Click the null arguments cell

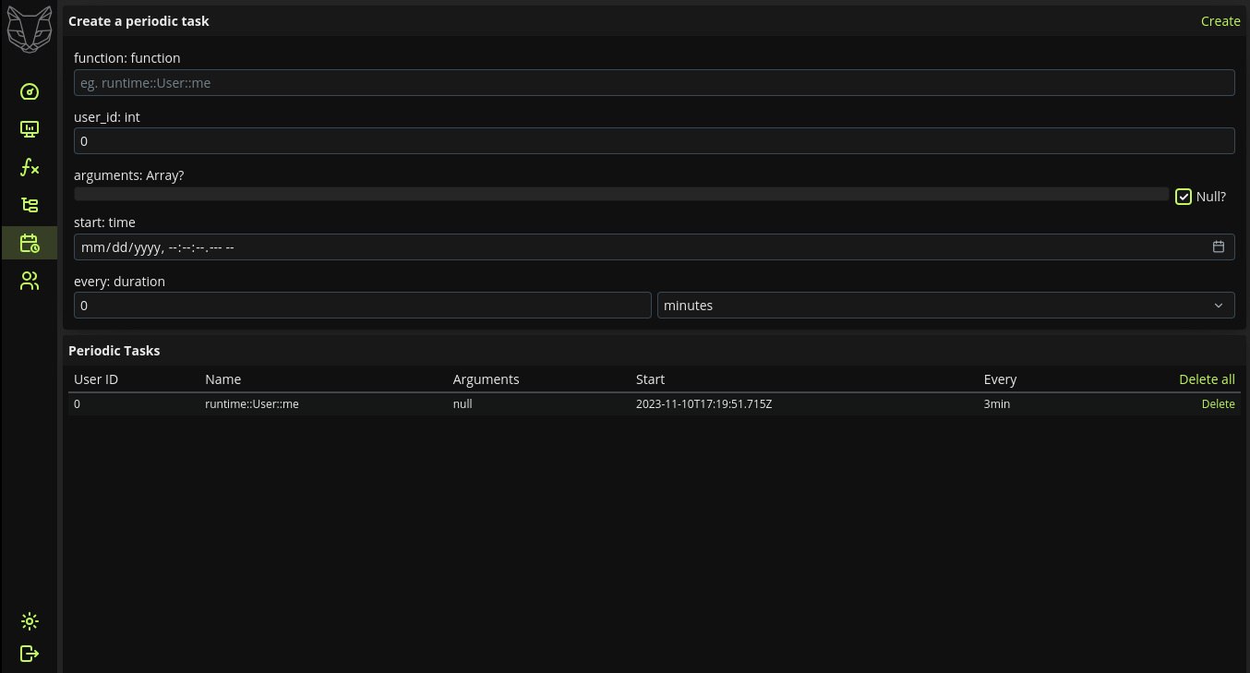pos(463,404)
